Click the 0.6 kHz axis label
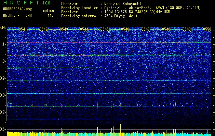215x136 pixels. point(3,129)
